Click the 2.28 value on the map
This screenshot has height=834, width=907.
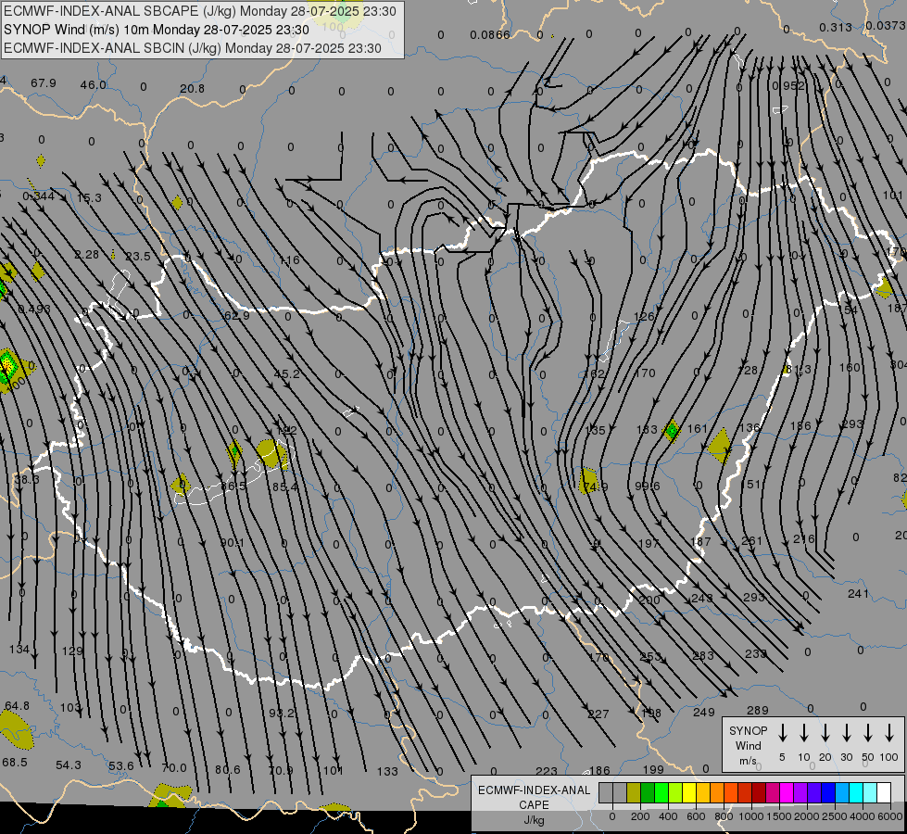[87, 254]
